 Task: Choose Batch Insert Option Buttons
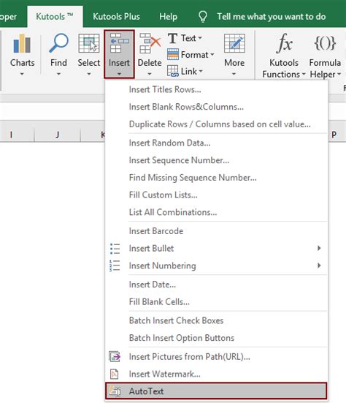216,338
